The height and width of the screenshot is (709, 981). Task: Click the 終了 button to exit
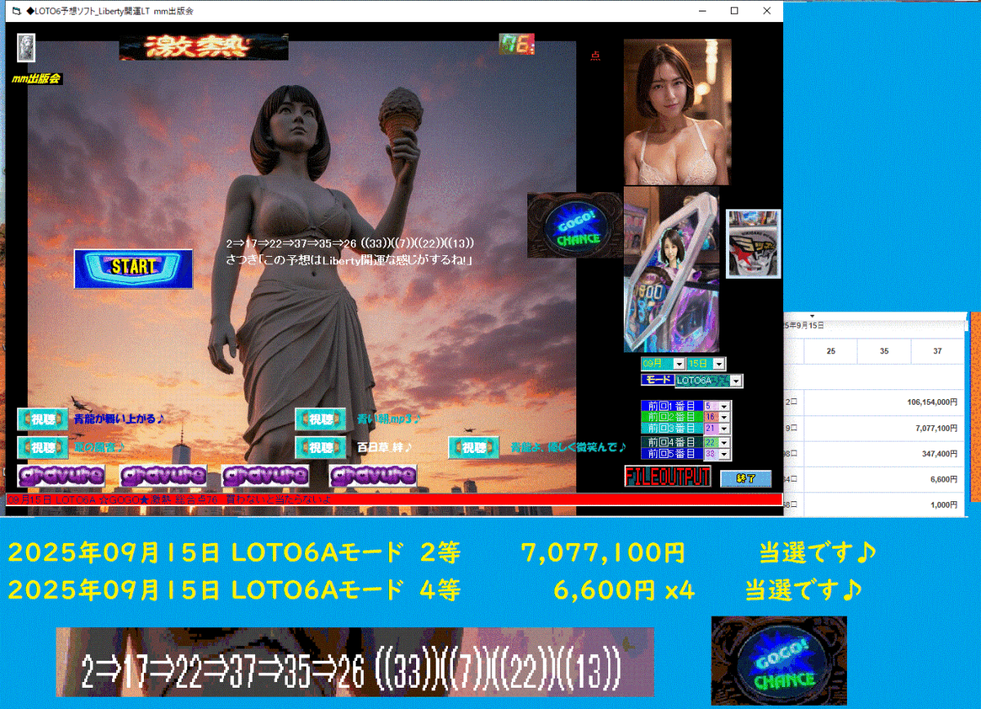[746, 478]
